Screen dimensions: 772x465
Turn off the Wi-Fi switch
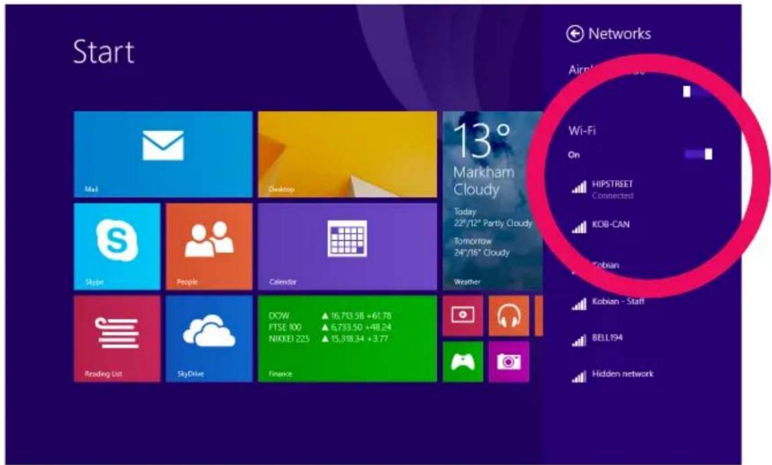(698, 155)
